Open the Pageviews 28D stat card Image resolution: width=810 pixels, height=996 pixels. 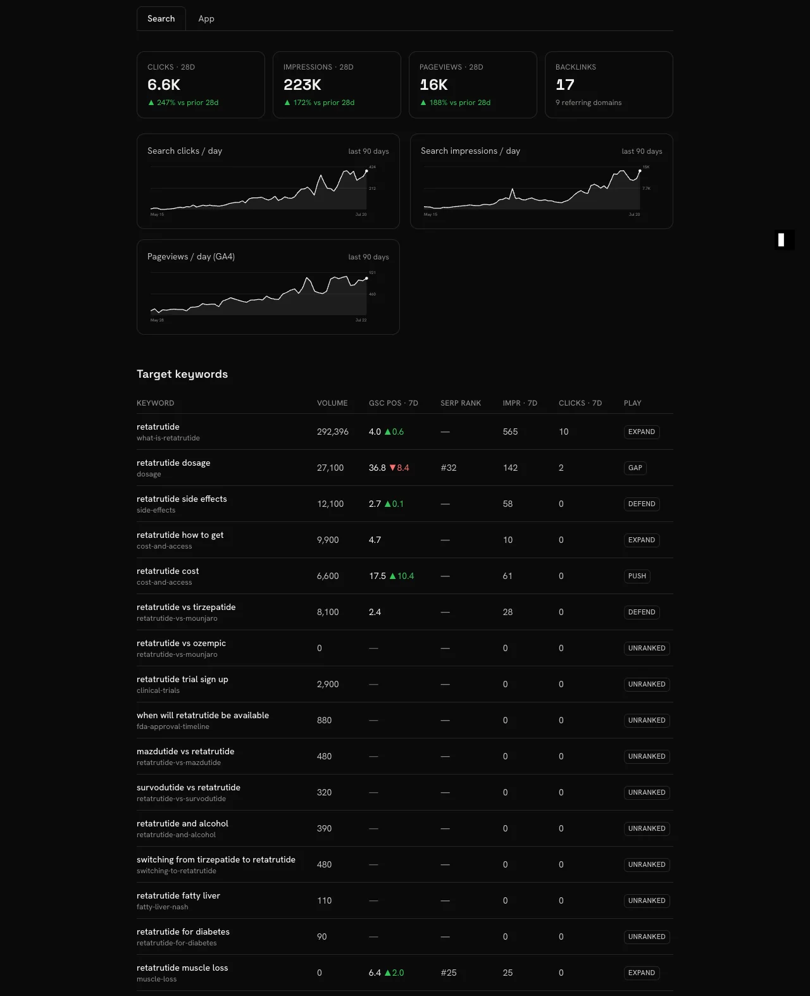(473, 85)
